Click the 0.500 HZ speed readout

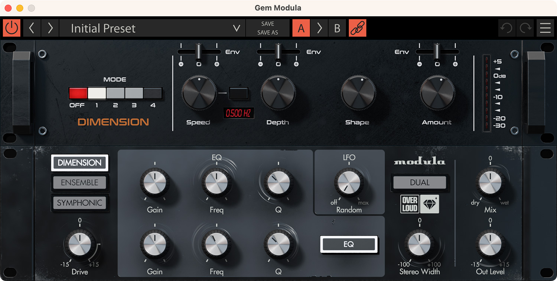point(238,113)
